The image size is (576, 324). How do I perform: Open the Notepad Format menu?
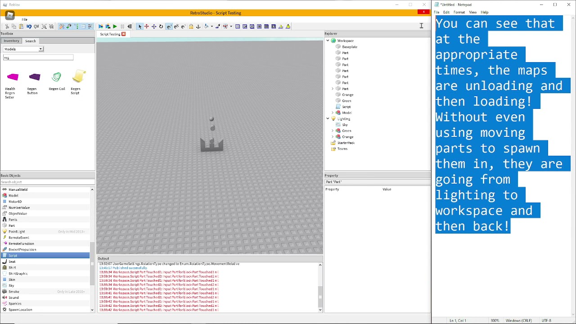click(x=459, y=12)
